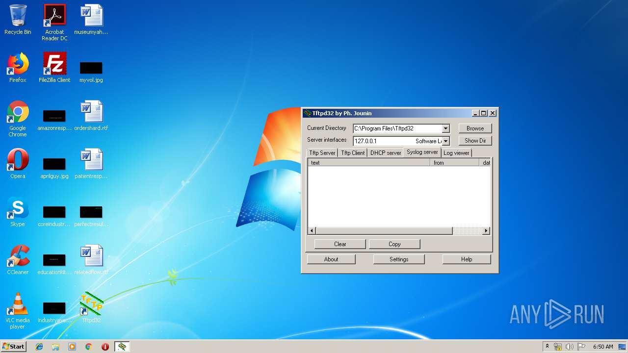Screen dimensions: 628x353
Task: Click the Show Desktop button on taskbar
Action: point(622,347)
